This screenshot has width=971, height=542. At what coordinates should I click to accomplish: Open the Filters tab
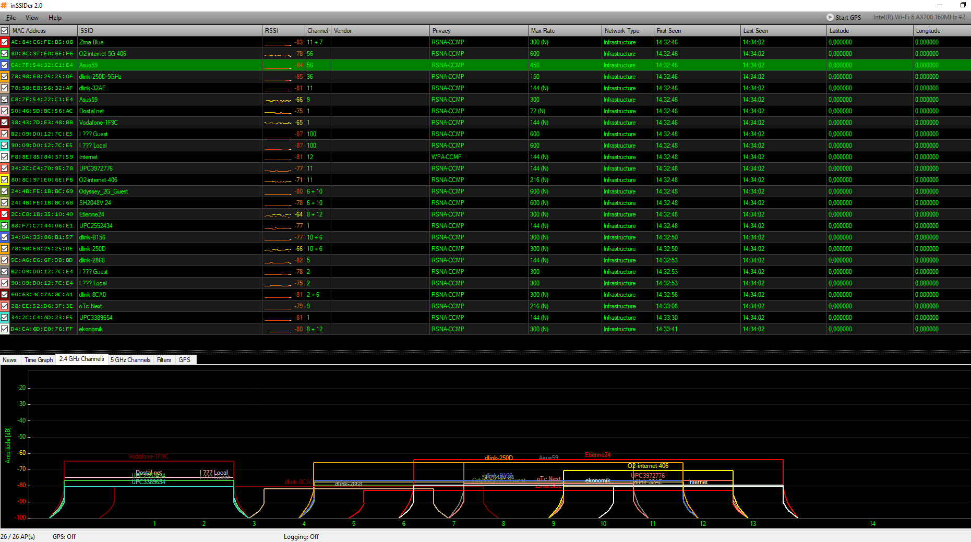pos(164,359)
